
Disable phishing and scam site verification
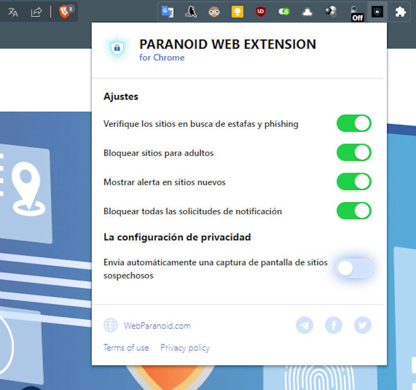354,123
